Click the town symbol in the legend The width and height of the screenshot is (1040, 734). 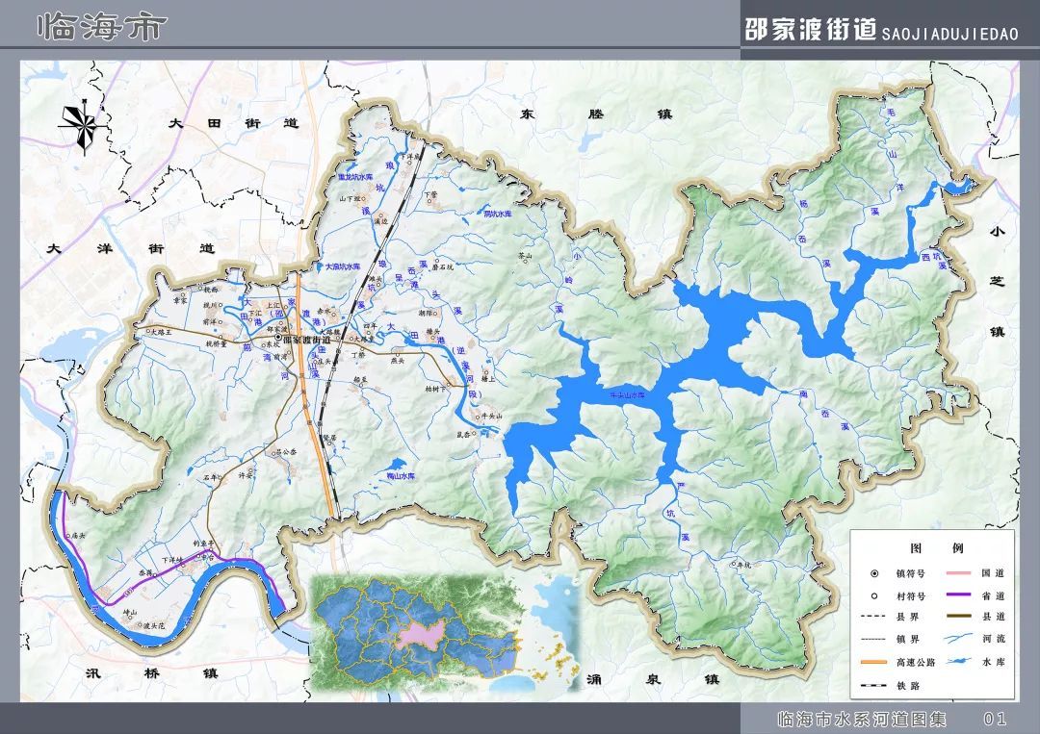pos(874,573)
